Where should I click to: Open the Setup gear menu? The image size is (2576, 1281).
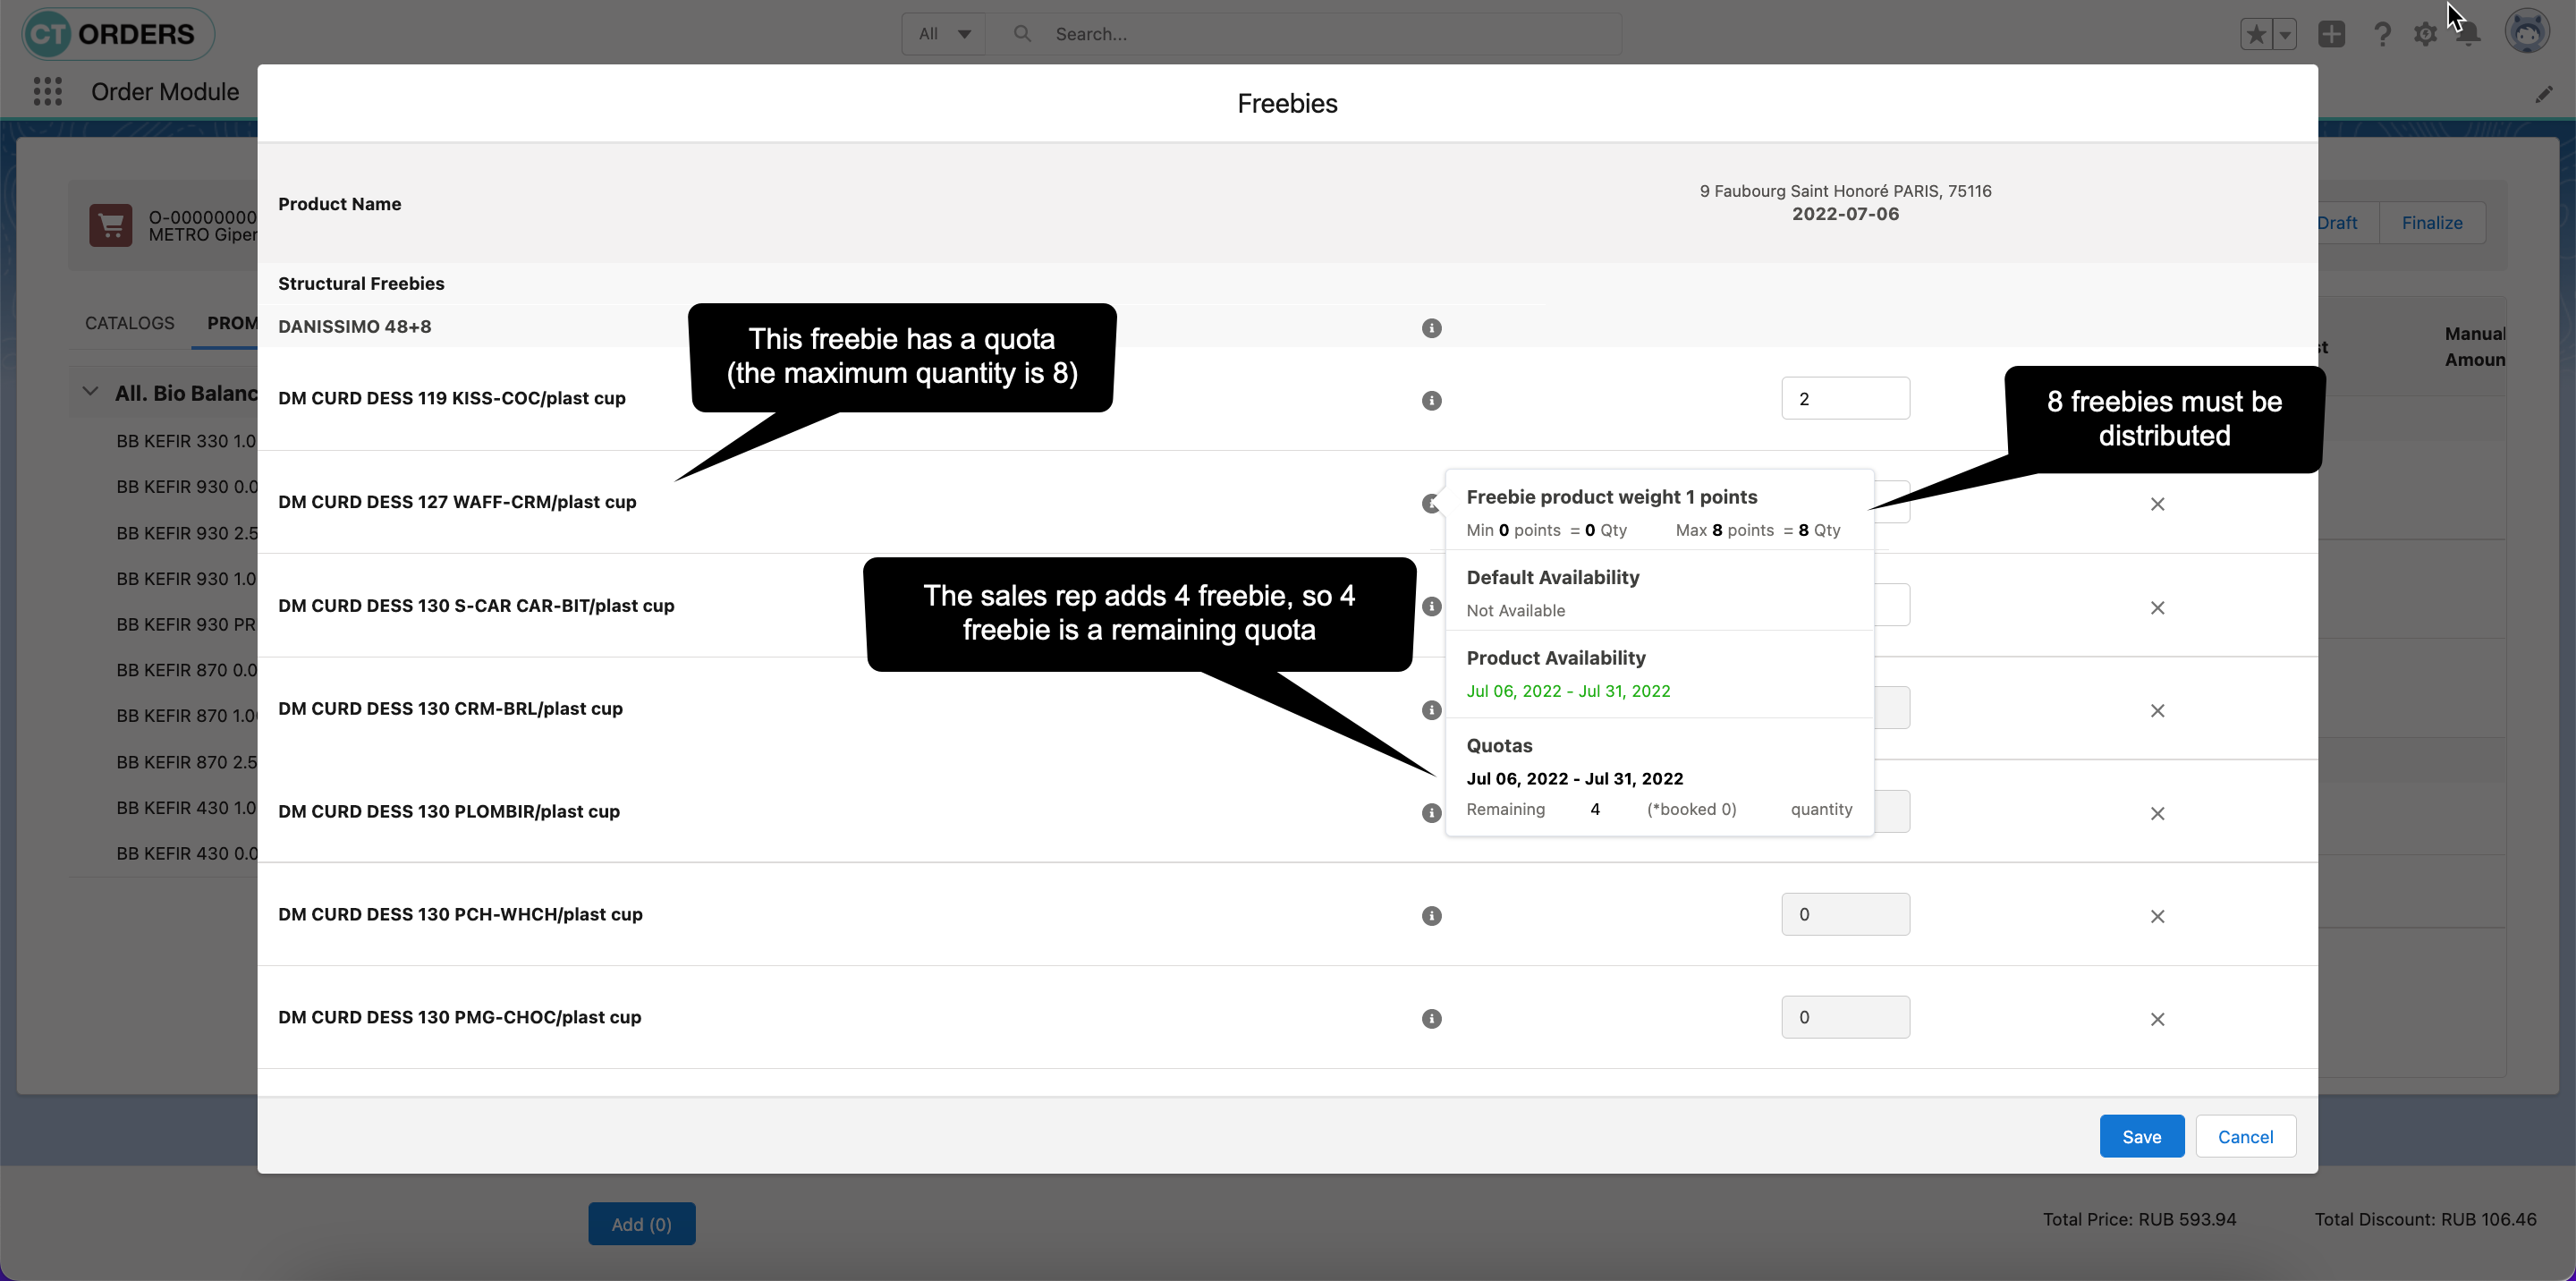(2425, 34)
